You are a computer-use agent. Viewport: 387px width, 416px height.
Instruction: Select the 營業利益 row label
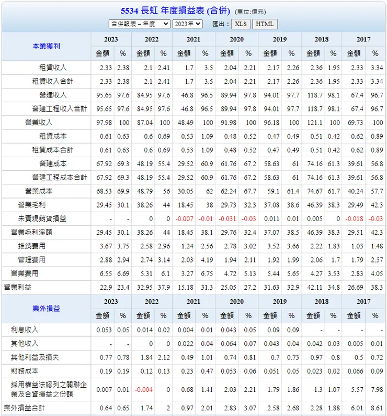pos(17,287)
